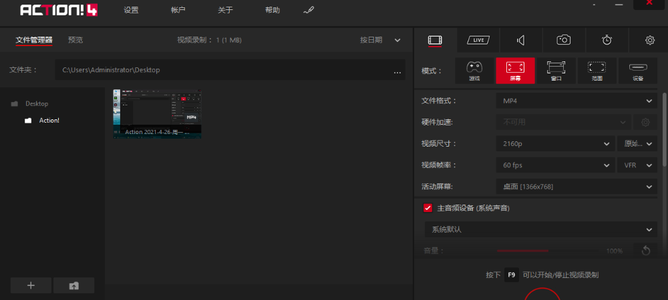Screen dimensions: 668x300
Task: Switch to the LIVE streaming tab
Action: coord(478,40)
